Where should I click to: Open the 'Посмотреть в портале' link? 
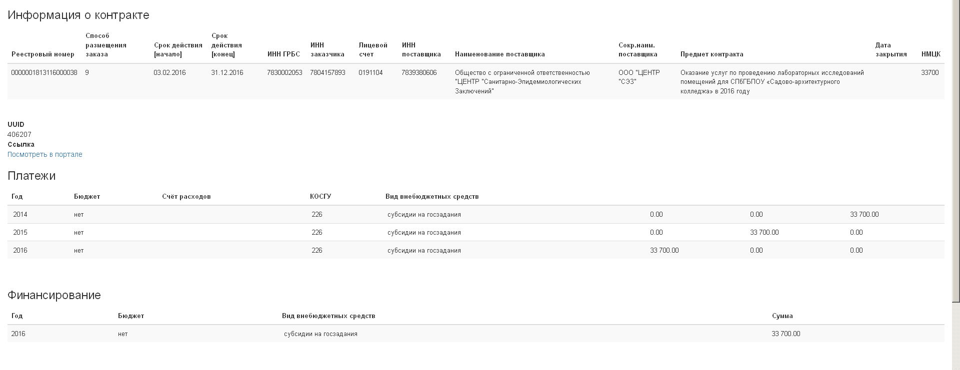coord(45,154)
